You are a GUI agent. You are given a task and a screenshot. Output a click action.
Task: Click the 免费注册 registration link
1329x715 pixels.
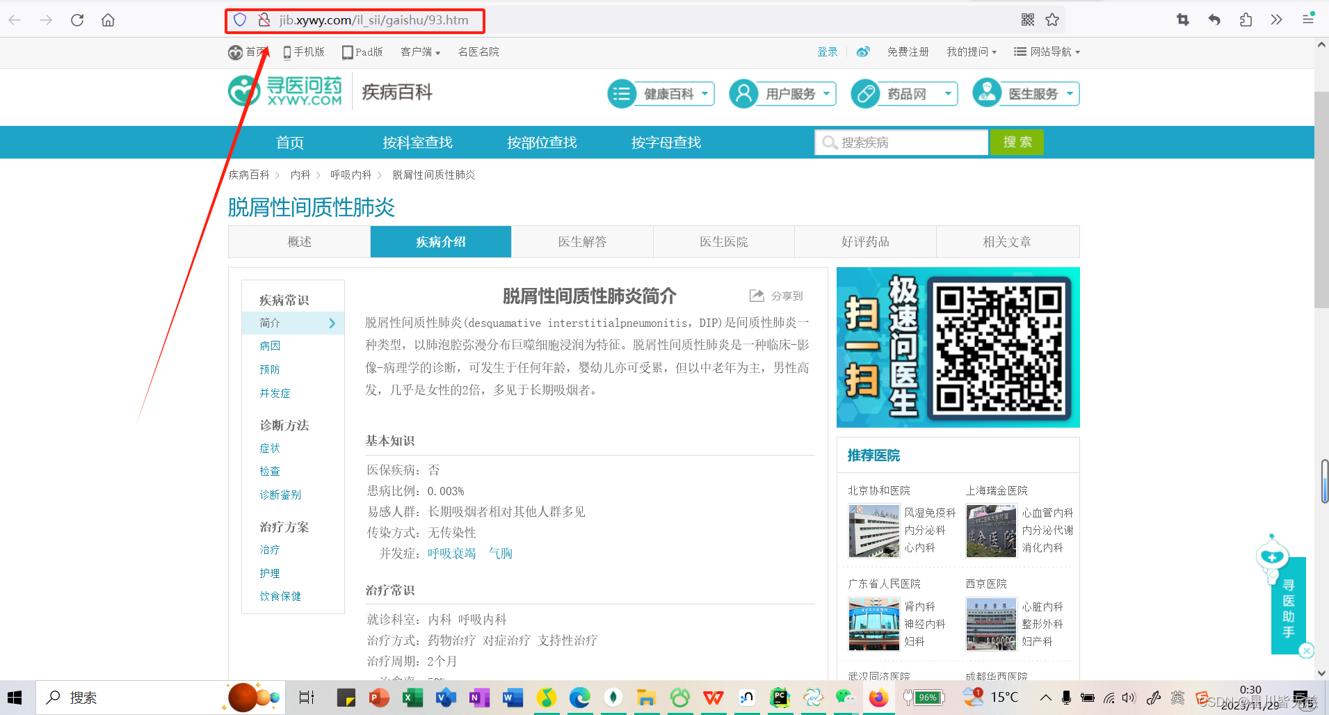pyautogui.click(x=908, y=51)
